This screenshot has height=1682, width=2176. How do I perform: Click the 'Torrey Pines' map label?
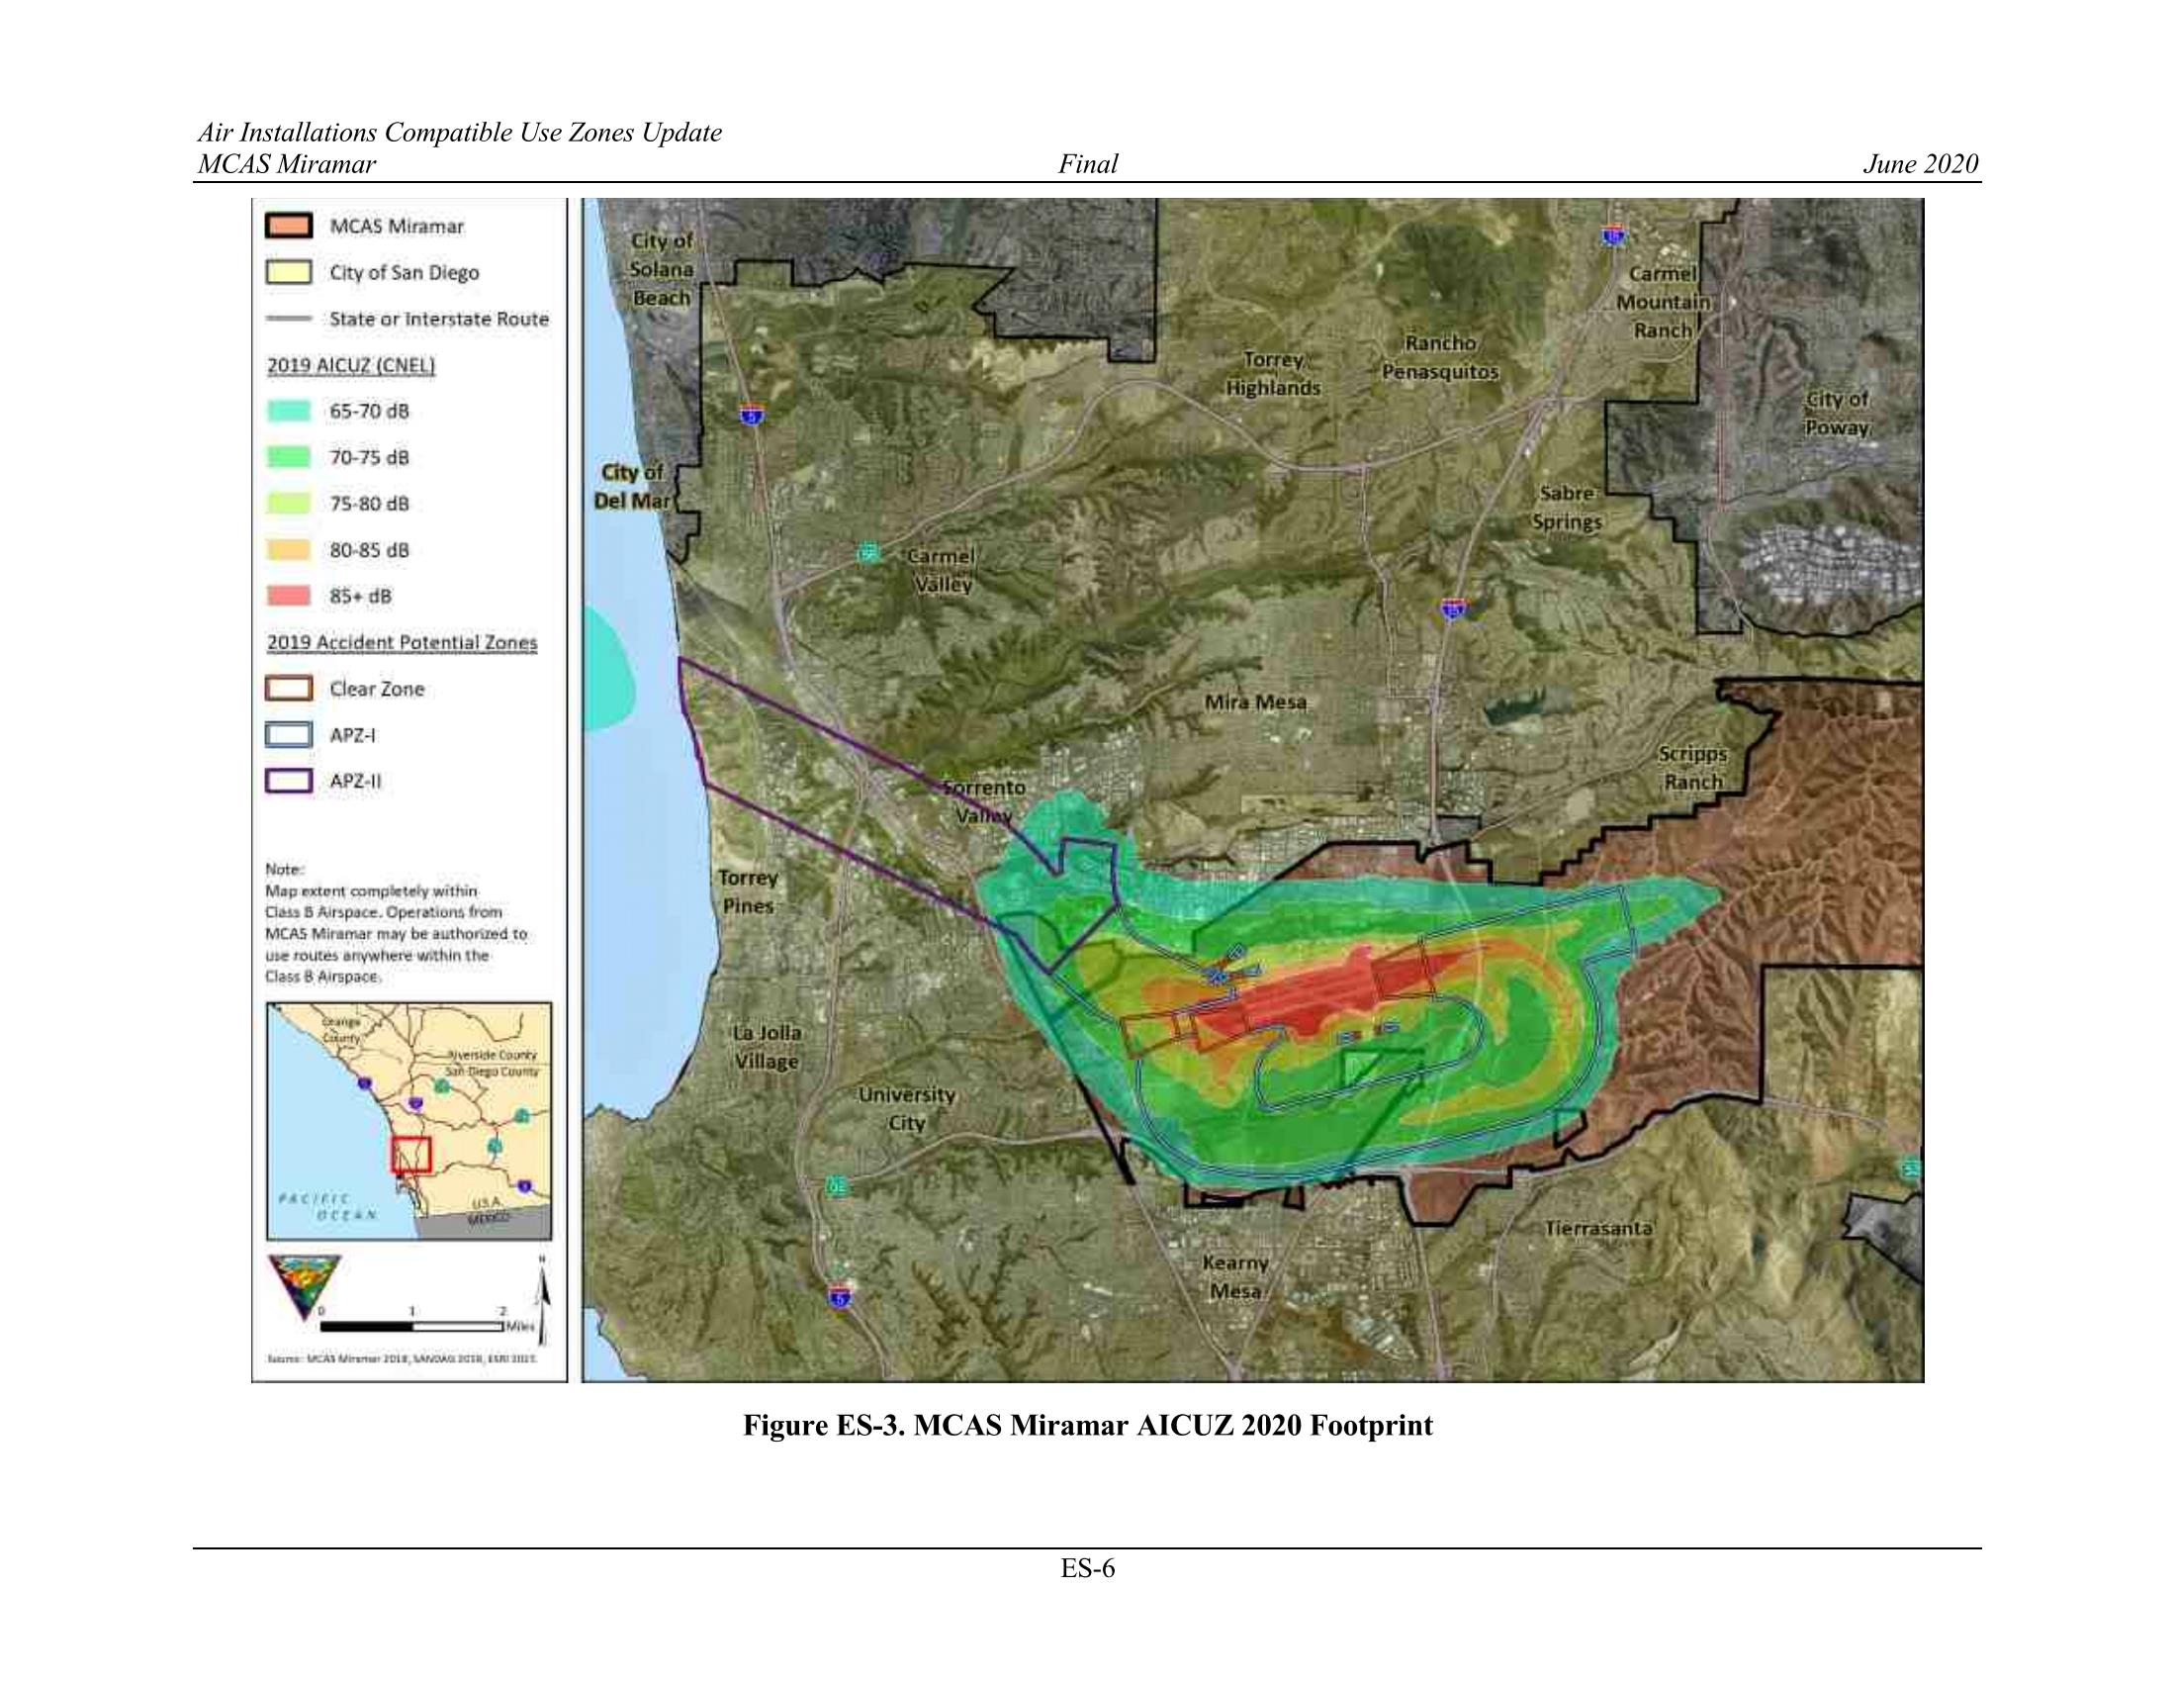tap(749, 891)
